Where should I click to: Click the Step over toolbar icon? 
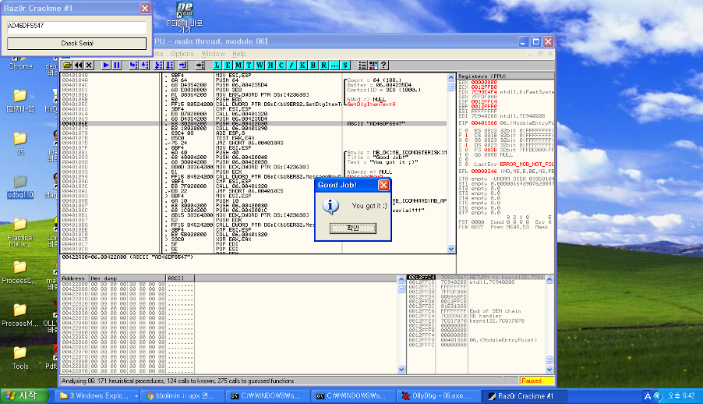(x=144, y=66)
